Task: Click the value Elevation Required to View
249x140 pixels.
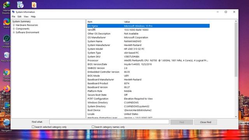Action: point(138,99)
